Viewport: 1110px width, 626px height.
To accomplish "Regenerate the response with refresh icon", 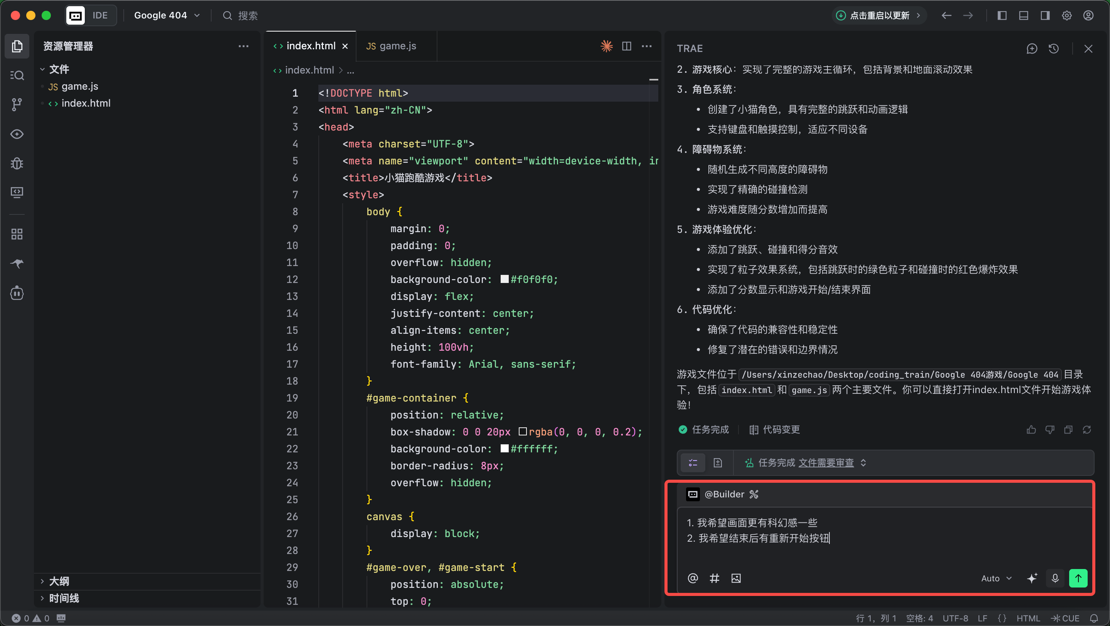I will [x=1087, y=430].
